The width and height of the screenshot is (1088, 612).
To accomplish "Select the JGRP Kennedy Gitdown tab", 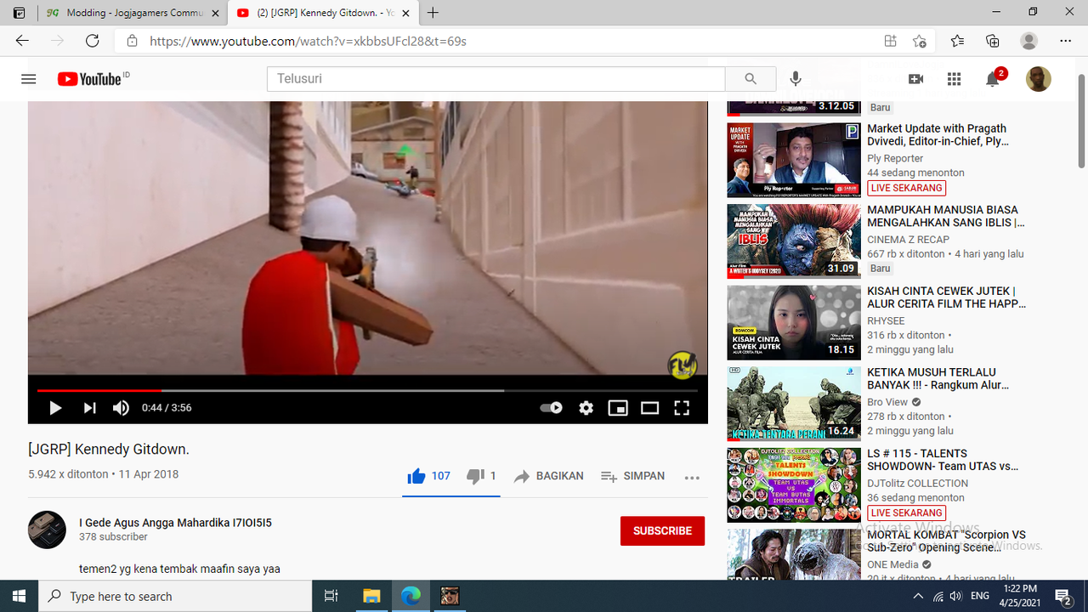I will click(323, 13).
